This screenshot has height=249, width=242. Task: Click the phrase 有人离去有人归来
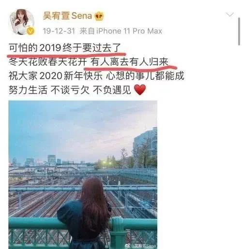[x=129, y=62]
